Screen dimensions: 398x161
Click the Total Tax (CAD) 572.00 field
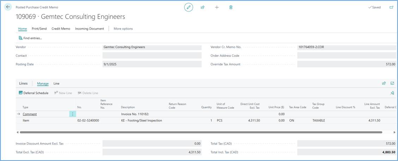coord(347,143)
